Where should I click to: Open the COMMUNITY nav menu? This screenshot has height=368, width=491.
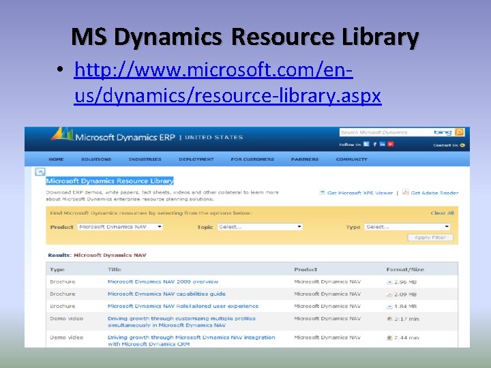click(x=352, y=159)
